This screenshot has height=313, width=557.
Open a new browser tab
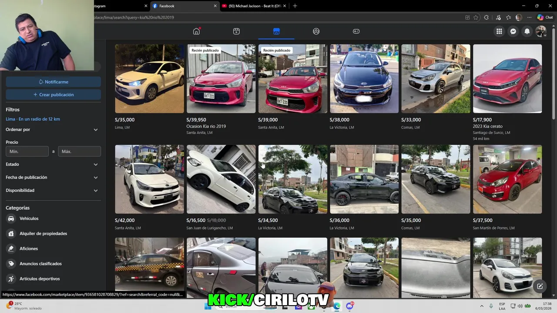point(295,6)
